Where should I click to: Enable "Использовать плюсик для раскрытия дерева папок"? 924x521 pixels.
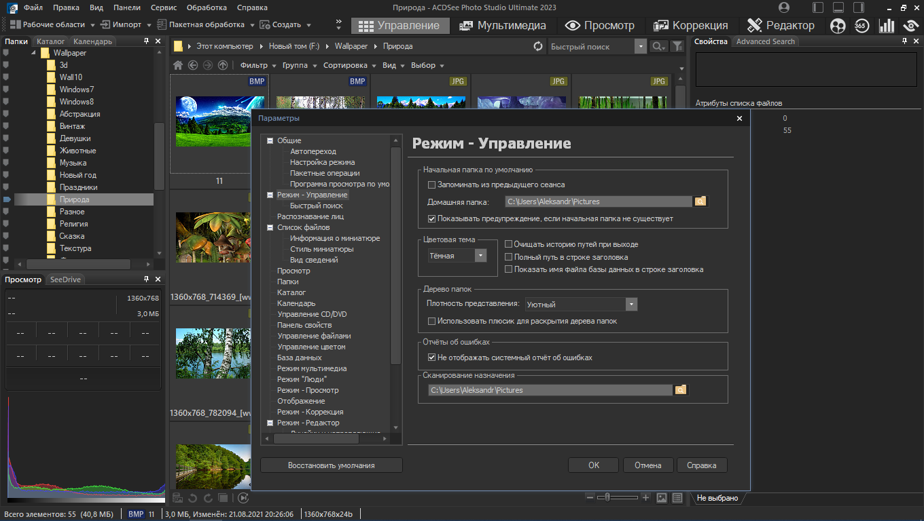(x=431, y=321)
